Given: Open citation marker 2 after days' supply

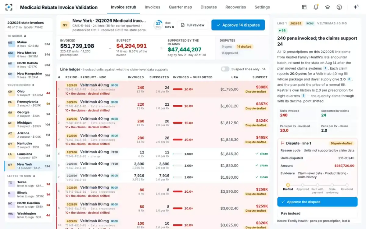Looking at the screenshot, I should pos(349,79).
